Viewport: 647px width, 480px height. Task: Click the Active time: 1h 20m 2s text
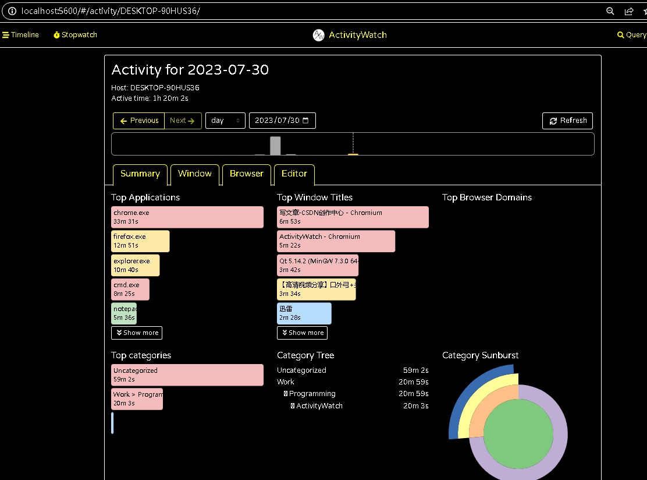click(x=150, y=98)
